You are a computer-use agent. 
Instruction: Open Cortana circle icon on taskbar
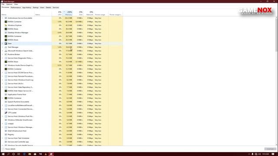(x=13, y=154)
